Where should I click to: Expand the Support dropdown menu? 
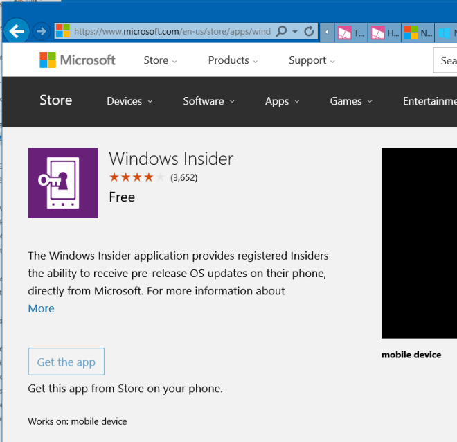pyautogui.click(x=312, y=60)
